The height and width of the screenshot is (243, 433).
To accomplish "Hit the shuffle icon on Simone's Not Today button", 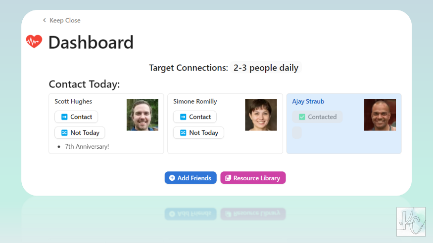I will (183, 133).
